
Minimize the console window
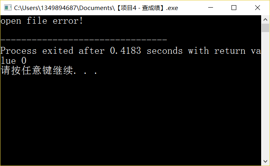pos(210,8)
